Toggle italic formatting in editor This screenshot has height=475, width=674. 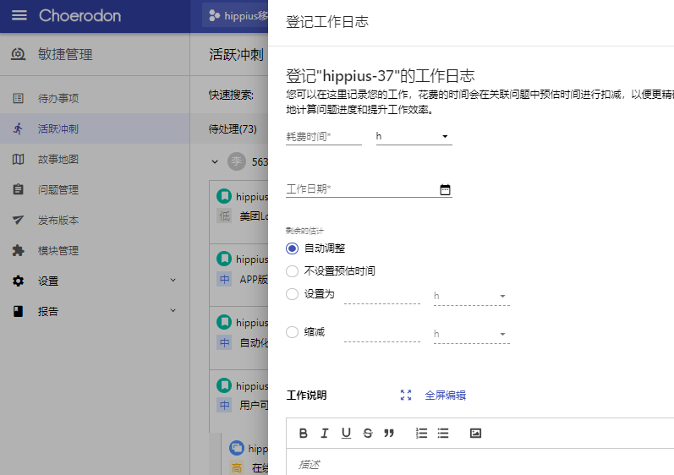(x=325, y=434)
